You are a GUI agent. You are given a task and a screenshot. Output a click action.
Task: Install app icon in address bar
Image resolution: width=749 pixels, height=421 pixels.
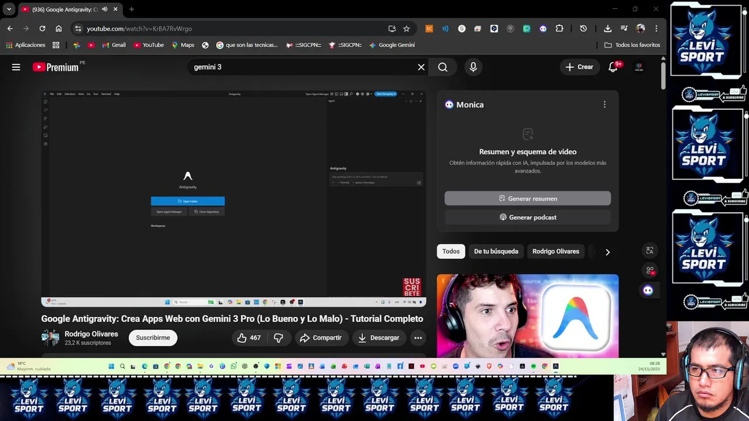[x=392, y=29]
